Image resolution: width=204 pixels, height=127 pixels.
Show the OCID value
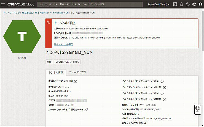[x=67, y=105]
